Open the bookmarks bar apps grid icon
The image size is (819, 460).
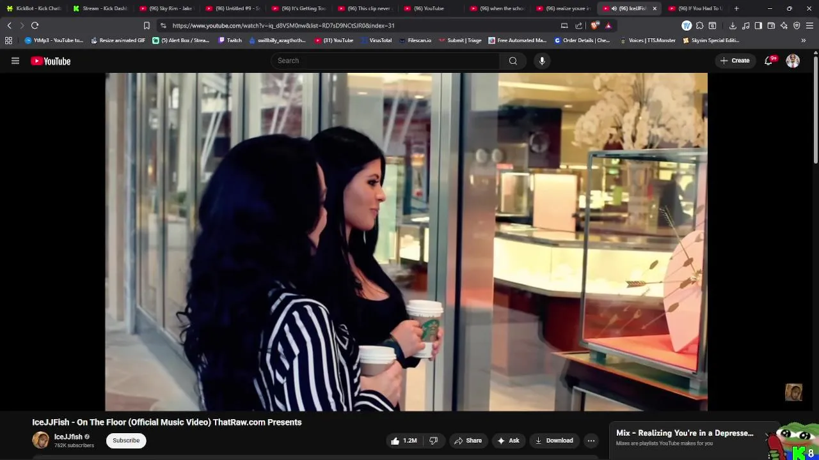[x=8, y=40]
